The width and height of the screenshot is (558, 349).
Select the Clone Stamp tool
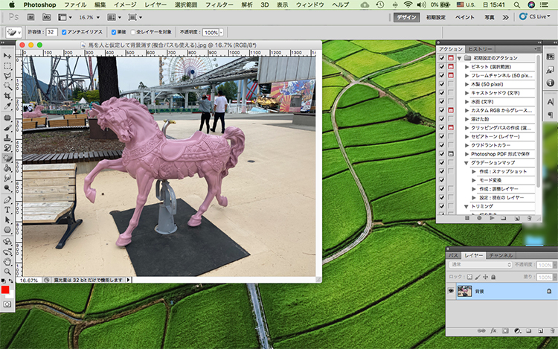(7, 138)
